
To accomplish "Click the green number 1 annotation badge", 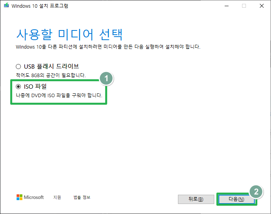I will coord(106,79).
